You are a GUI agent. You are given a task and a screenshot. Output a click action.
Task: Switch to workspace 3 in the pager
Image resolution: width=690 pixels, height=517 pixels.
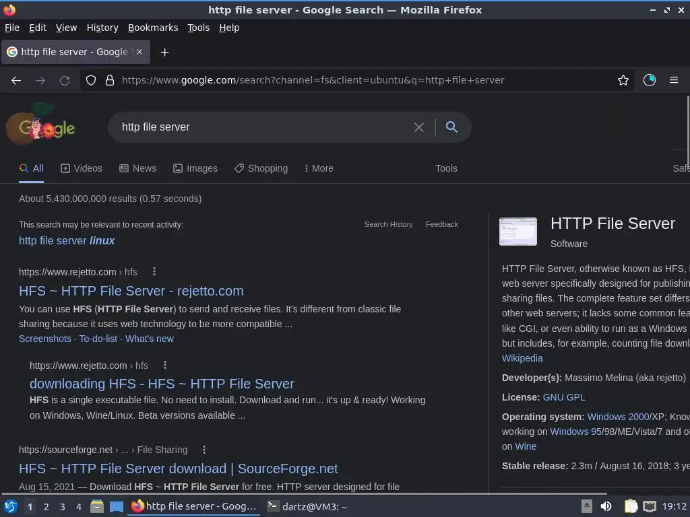63,507
